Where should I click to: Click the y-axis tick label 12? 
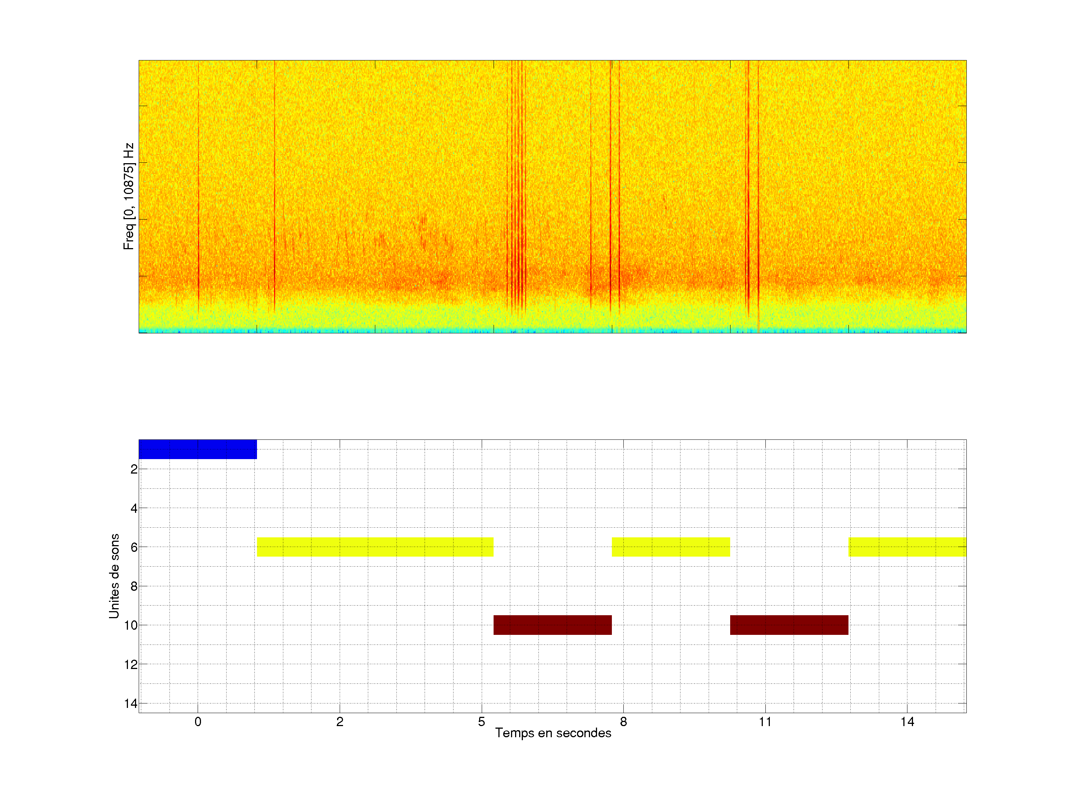pyautogui.click(x=131, y=665)
